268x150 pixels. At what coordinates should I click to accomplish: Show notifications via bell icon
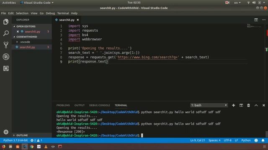coord(263,140)
